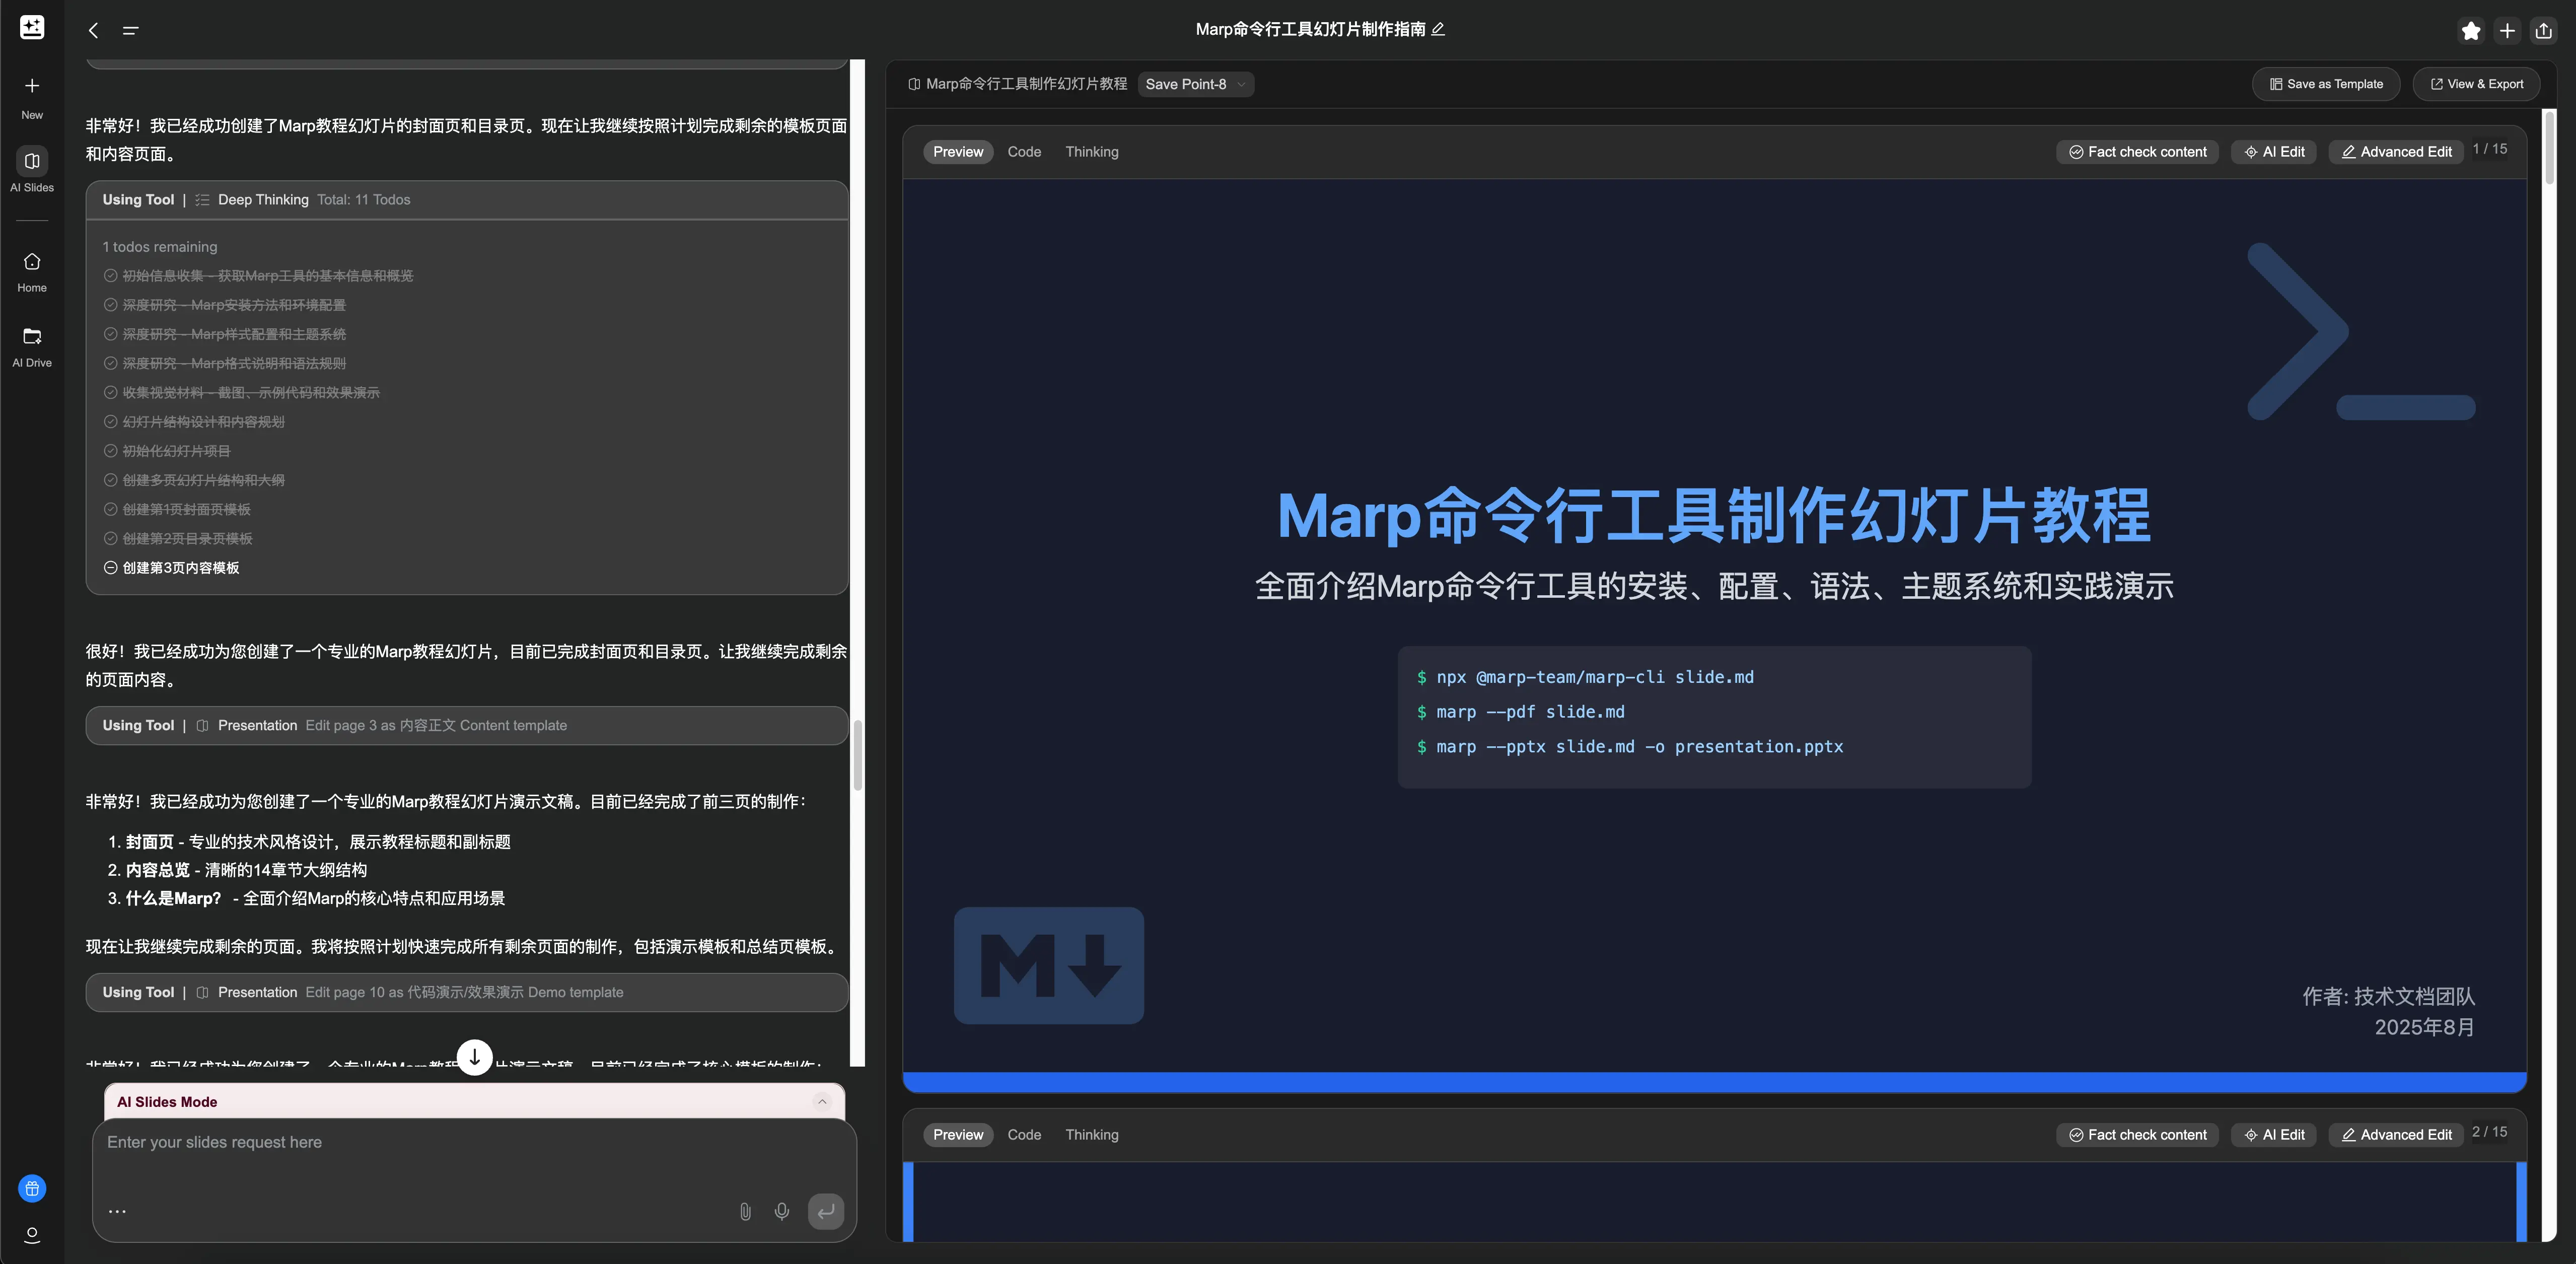
Task: Switch to Thinking tab on slide 1
Action: coord(1092,152)
